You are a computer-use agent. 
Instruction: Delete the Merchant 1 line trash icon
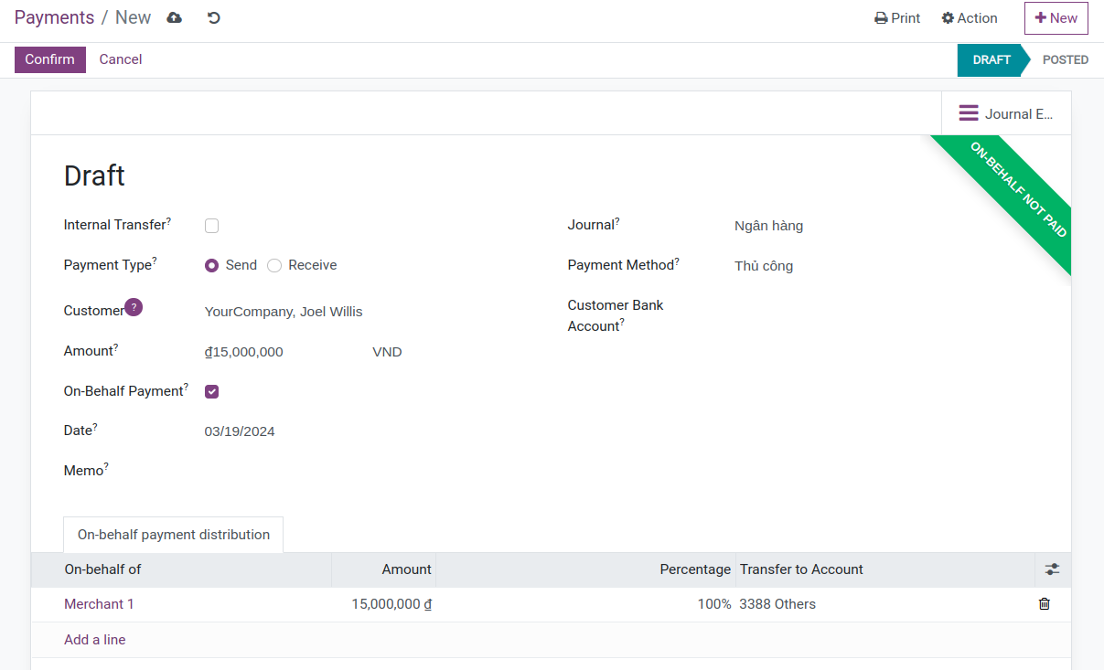[1045, 604]
